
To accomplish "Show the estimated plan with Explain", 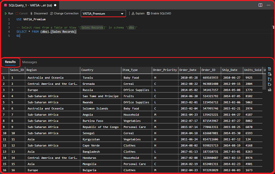I will click(138, 14).
